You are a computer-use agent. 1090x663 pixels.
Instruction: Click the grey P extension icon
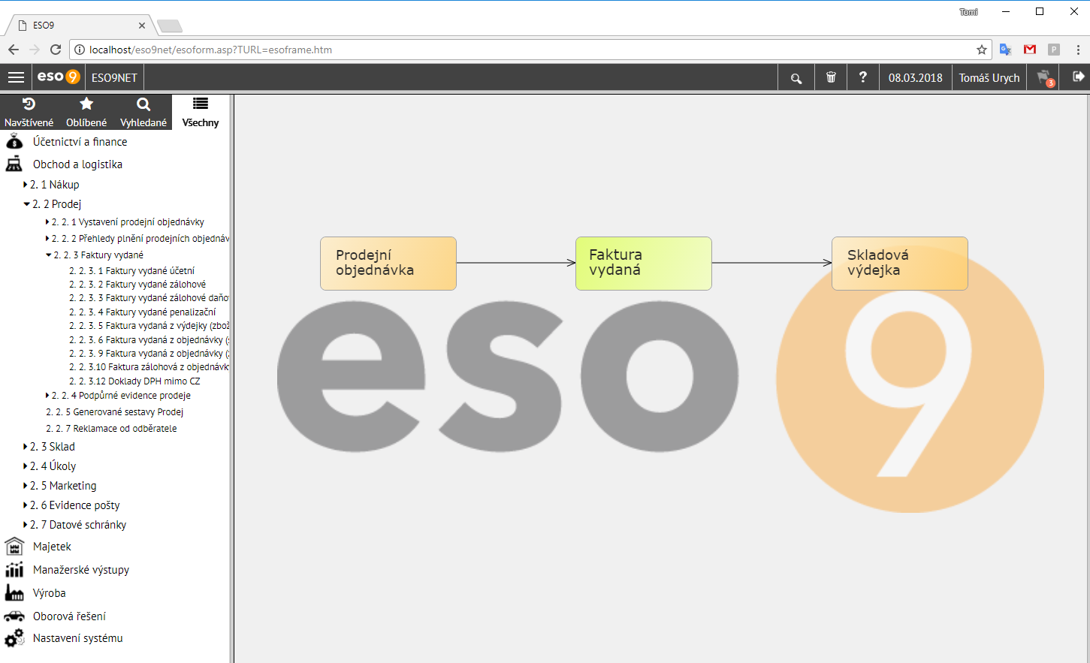pos(1054,50)
